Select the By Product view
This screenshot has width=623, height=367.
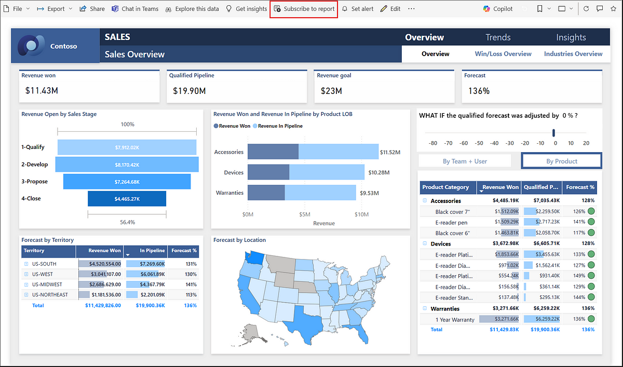(x=561, y=161)
